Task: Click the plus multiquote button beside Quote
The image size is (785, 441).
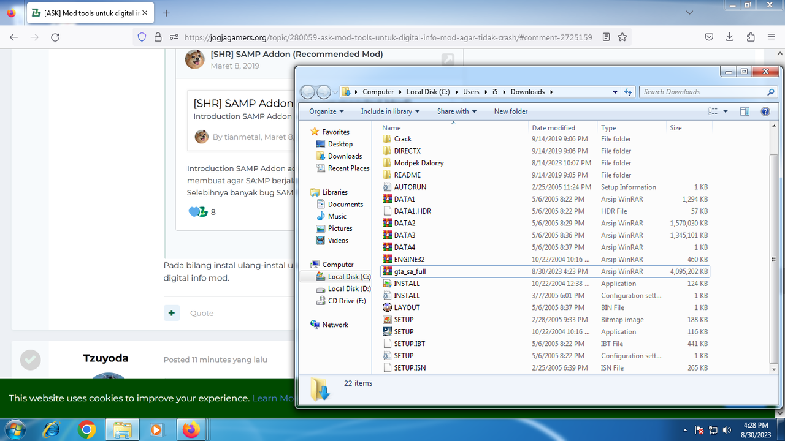Action: click(172, 312)
